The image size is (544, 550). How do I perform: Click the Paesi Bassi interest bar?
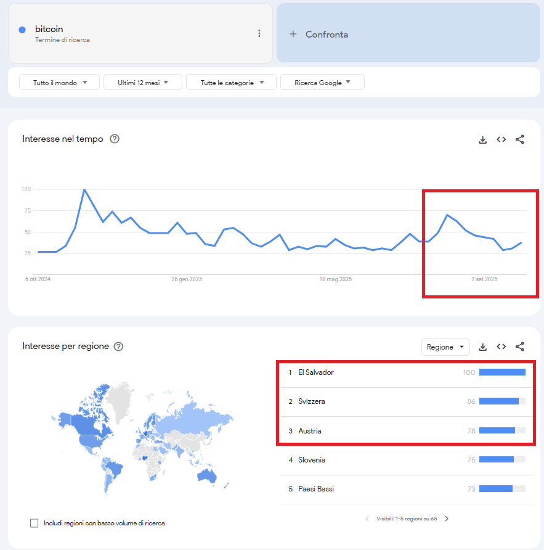502,488
